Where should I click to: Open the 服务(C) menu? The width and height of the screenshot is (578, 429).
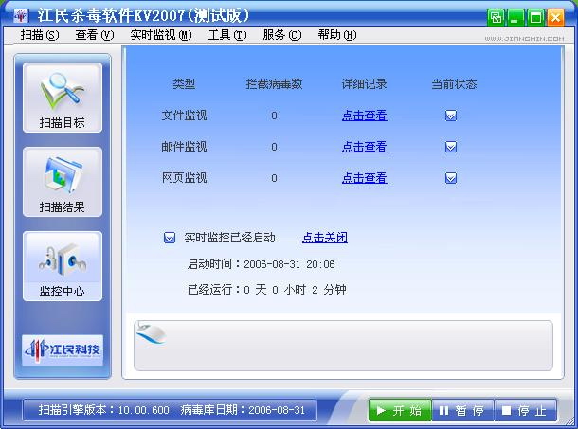(282, 35)
